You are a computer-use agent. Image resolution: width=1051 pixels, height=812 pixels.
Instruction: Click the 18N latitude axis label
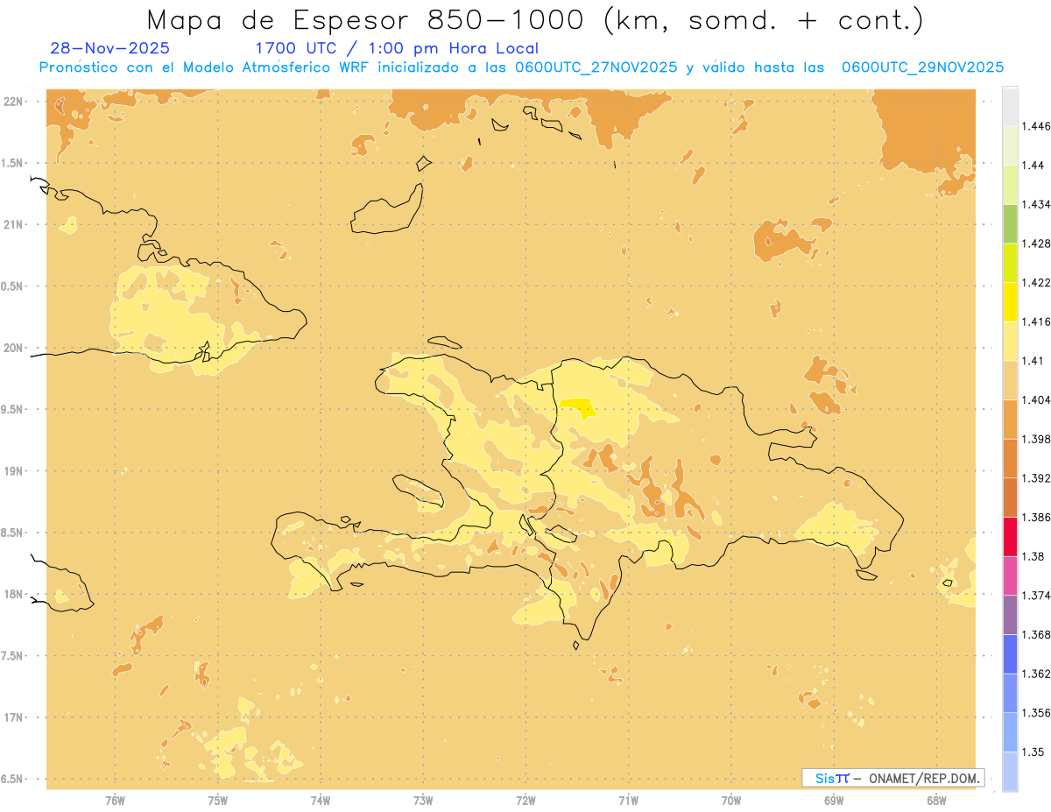[13, 594]
